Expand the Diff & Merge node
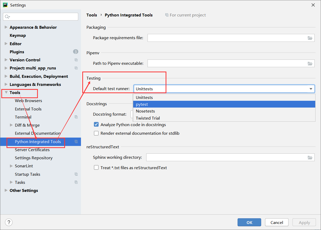The width and height of the screenshot is (321, 230). [11, 125]
